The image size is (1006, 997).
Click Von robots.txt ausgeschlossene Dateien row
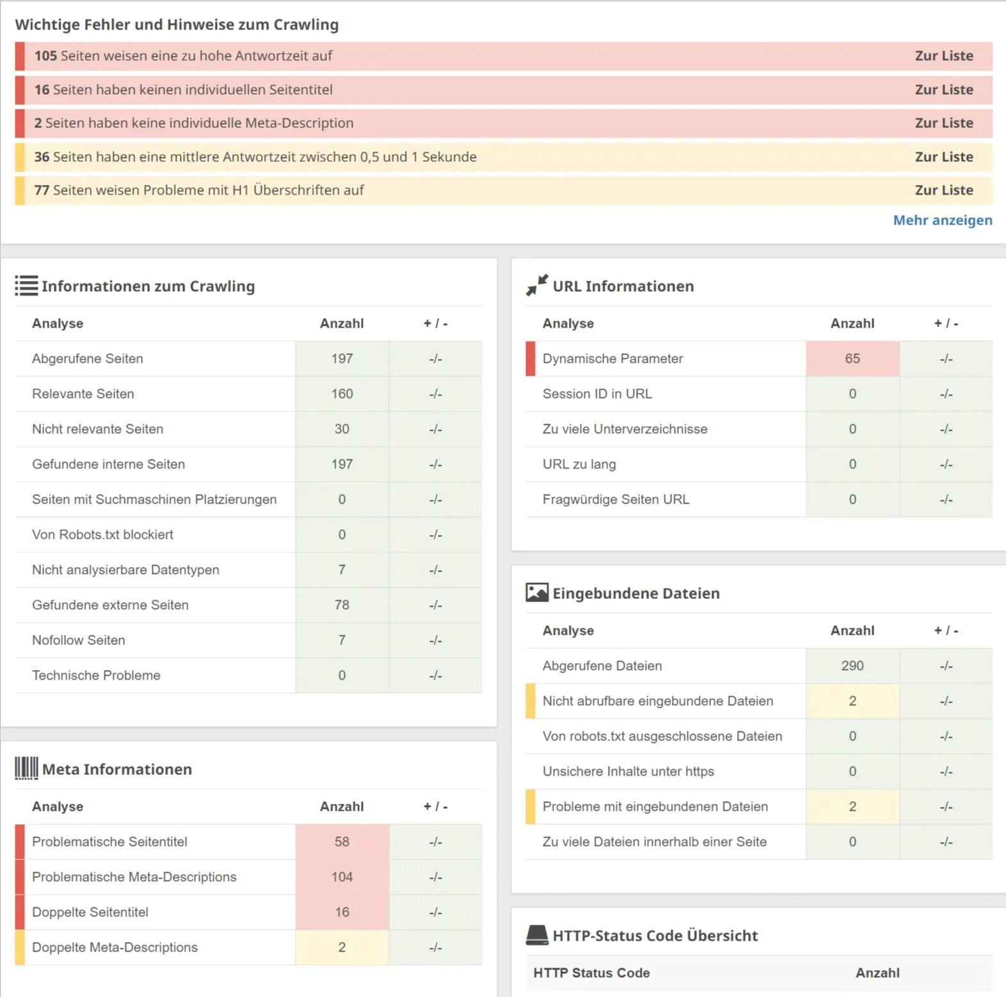click(759, 736)
